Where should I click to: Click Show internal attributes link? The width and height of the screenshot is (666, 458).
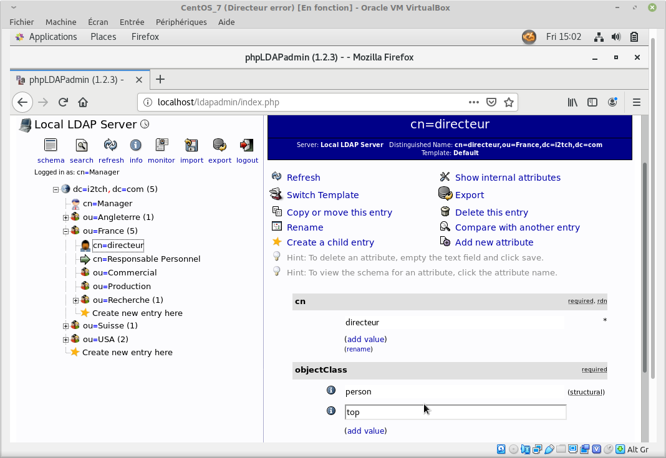point(508,178)
